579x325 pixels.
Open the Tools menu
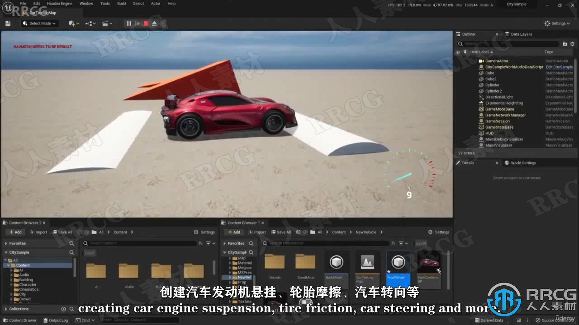click(x=105, y=4)
